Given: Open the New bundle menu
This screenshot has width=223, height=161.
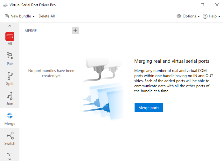Looking at the screenshot, I should (20, 16).
